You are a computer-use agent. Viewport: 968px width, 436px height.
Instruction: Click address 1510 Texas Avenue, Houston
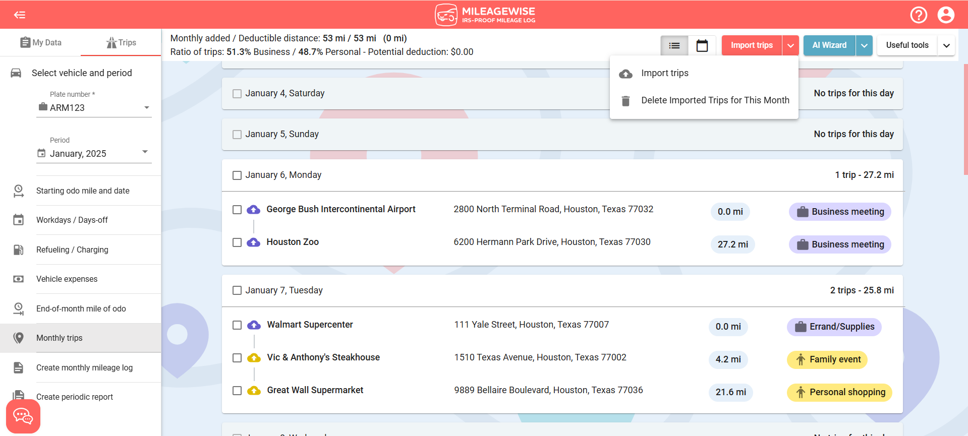pyautogui.click(x=540, y=357)
